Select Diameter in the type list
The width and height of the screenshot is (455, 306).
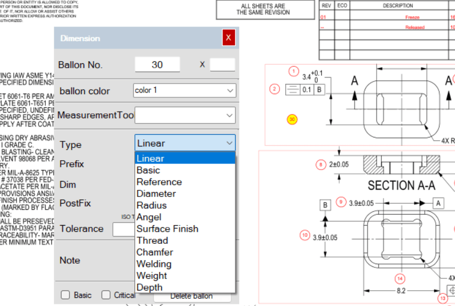185,194
